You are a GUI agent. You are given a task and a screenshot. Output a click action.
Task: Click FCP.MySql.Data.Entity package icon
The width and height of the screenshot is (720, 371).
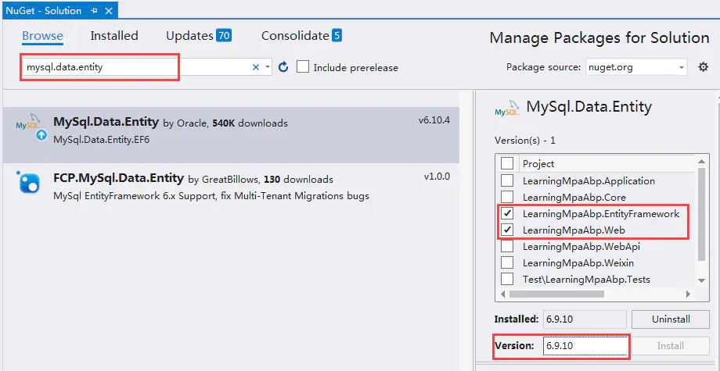(30, 182)
